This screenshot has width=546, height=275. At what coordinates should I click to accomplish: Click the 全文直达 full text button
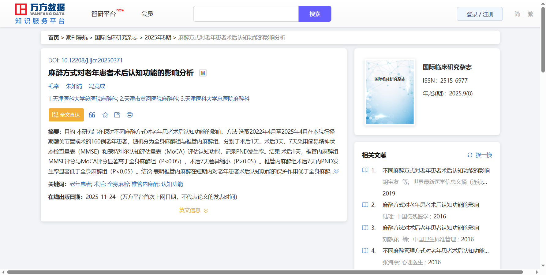[66, 115]
